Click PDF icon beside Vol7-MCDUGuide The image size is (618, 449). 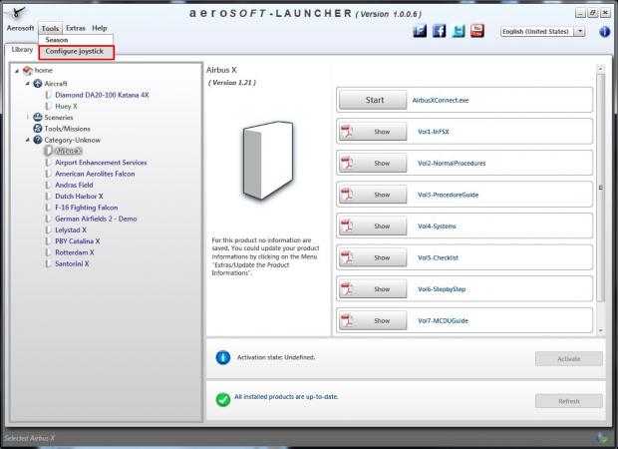tap(347, 320)
